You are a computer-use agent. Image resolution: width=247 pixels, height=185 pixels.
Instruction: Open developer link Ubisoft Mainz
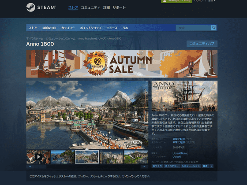(x=180, y=153)
